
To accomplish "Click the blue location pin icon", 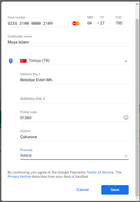I will [11, 61].
